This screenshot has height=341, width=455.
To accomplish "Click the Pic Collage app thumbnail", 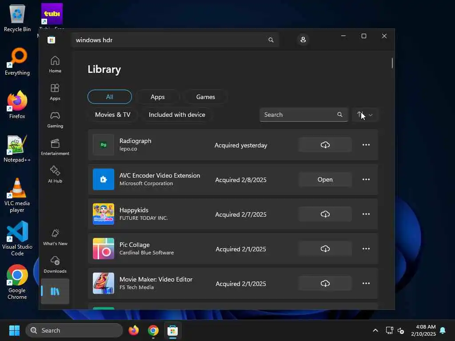I will point(103,249).
